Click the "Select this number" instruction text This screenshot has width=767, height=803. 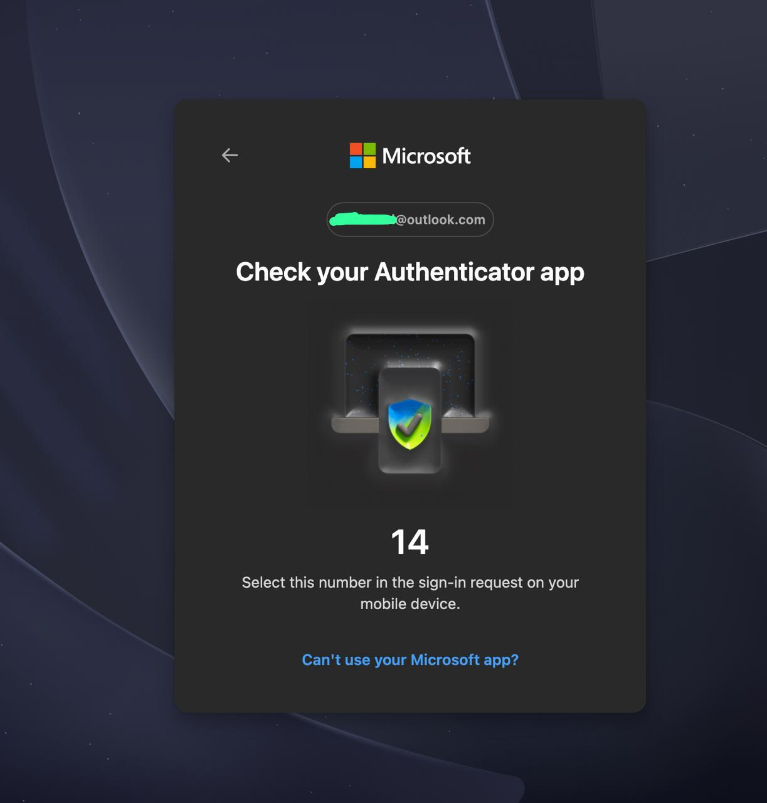tap(410, 593)
